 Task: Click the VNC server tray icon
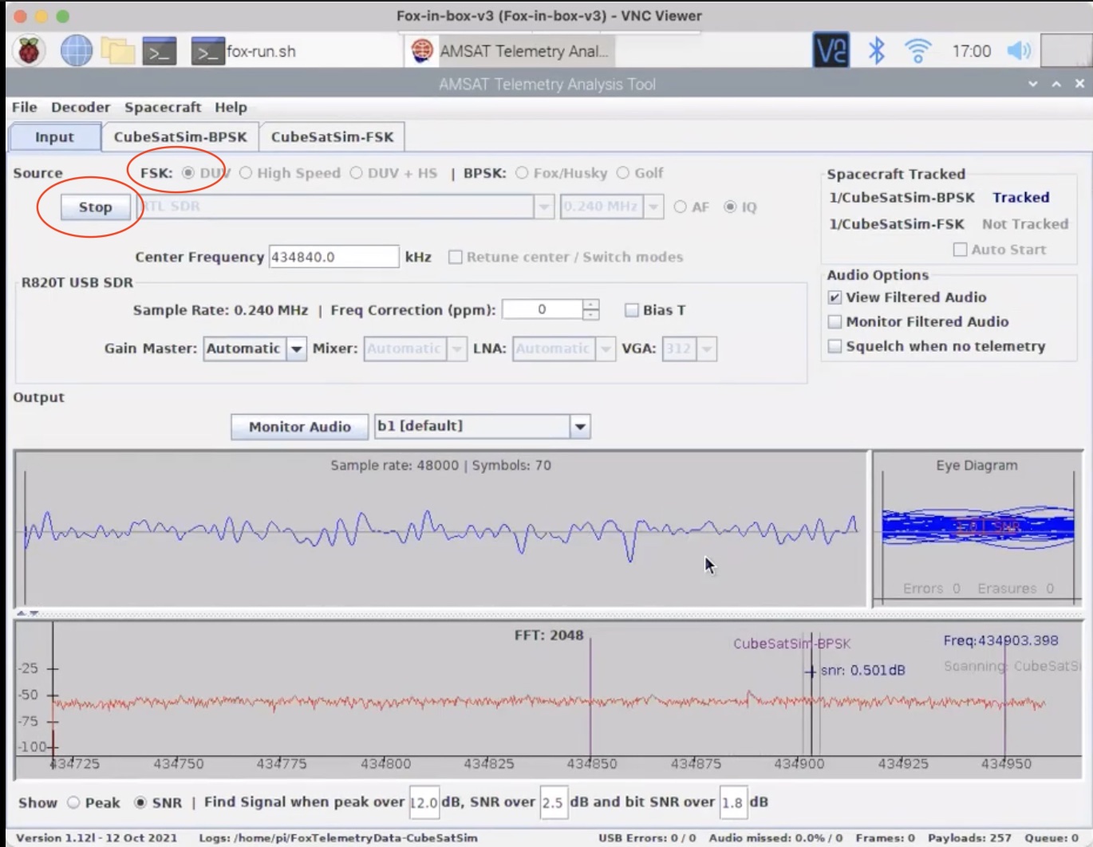(831, 51)
